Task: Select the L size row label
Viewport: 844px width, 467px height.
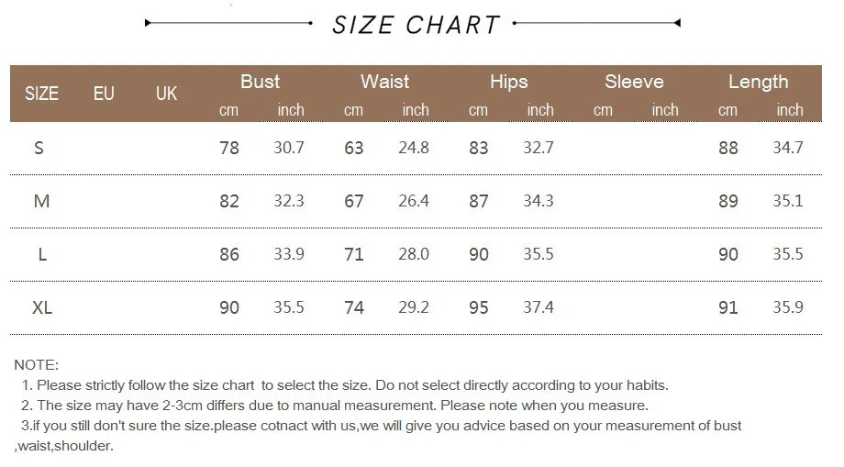Action: pyautogui.click(x=42, y=254)
